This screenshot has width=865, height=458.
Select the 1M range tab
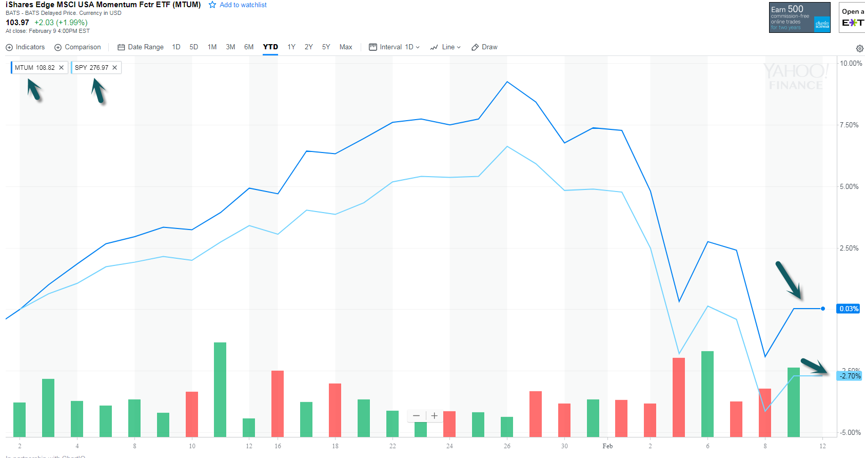coord(212,47)
